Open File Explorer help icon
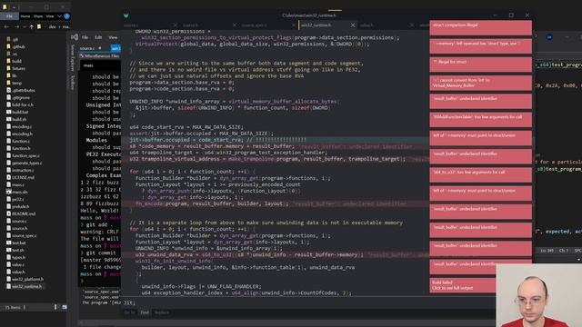Screen dimensions: 582x327 point(66,16)
